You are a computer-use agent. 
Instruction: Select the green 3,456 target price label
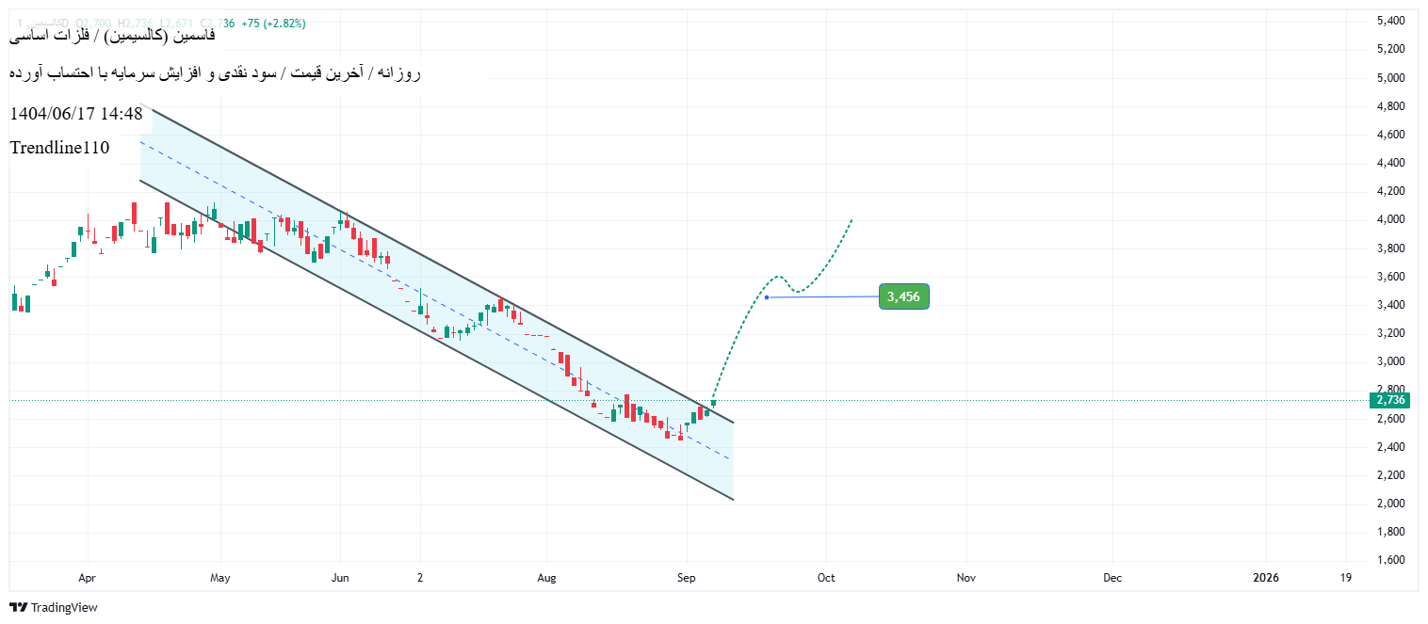coord(904,297)
